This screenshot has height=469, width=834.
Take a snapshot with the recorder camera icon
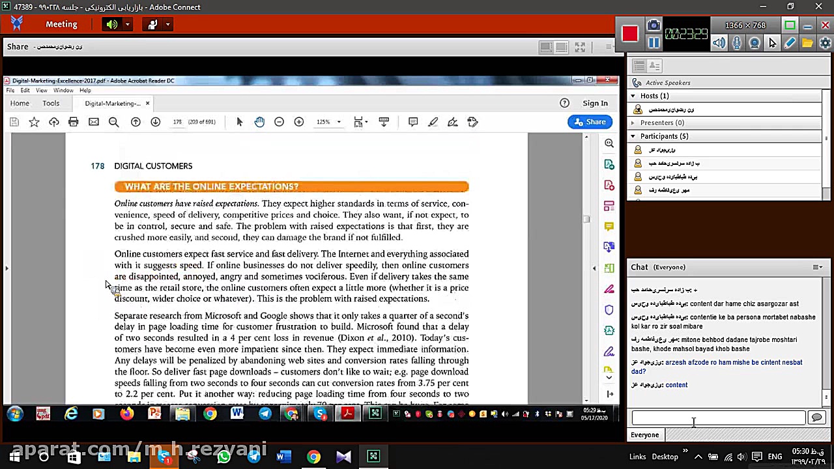[x=654, y=25]
